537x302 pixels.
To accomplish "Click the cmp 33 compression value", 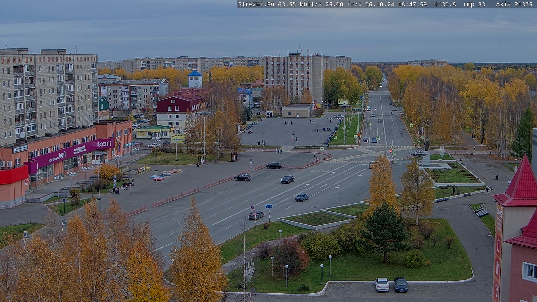I will (x=474, y=4).
